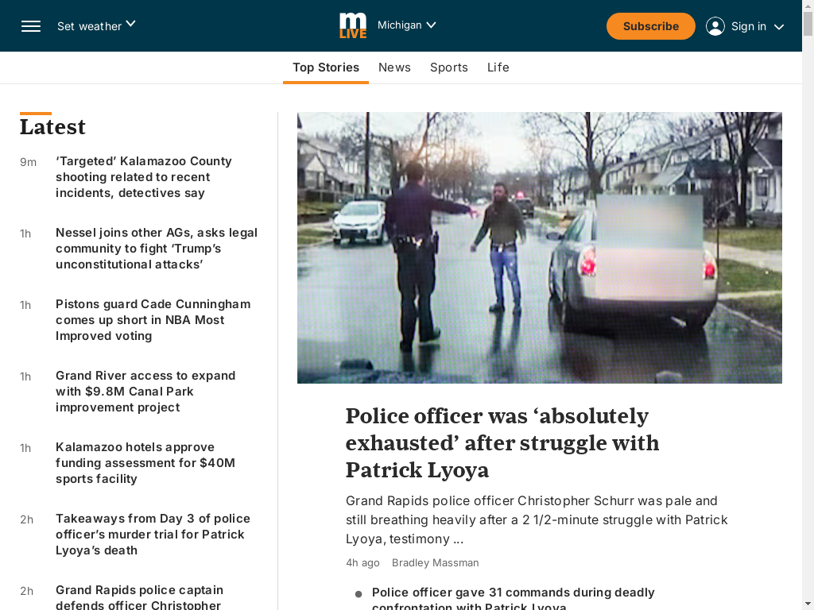Open Police officer gave 31 commands story

point(513,598)
